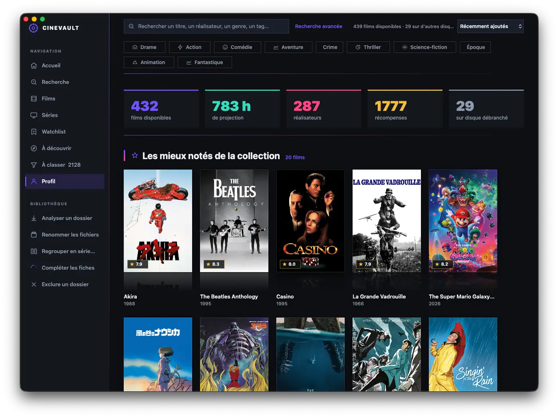
Task: Open the Akira movie poster
Action: coord(158,221)
